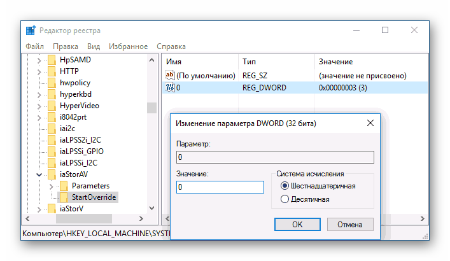Expand the iaStorV tree node

tap(39, 209)
